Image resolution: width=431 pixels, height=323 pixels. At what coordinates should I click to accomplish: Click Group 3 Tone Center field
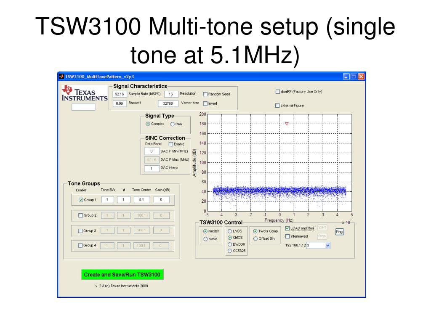tap(142, 230)
